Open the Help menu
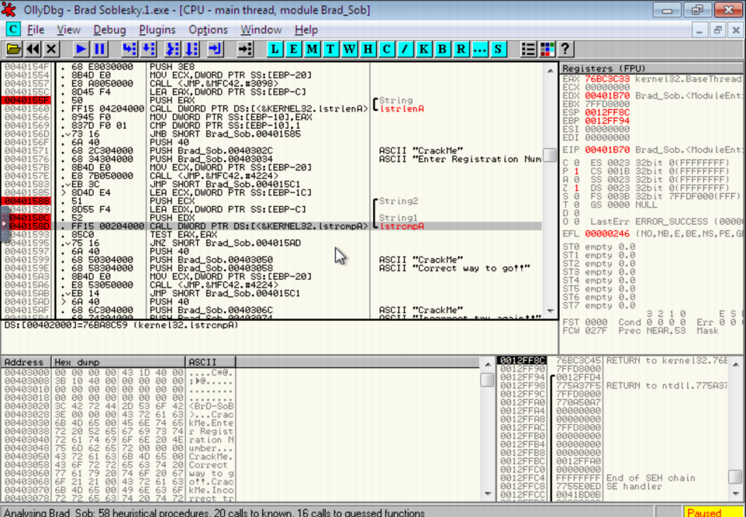 [306, 30]
